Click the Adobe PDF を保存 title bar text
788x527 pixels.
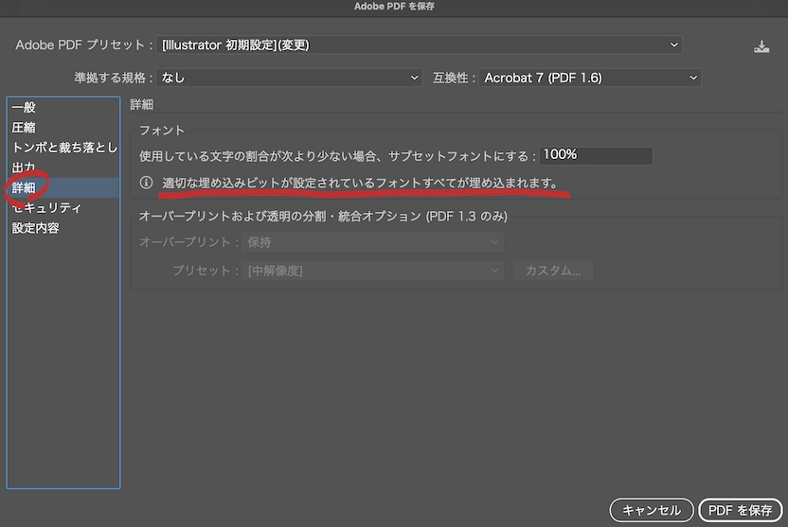(x=394, y=7)
